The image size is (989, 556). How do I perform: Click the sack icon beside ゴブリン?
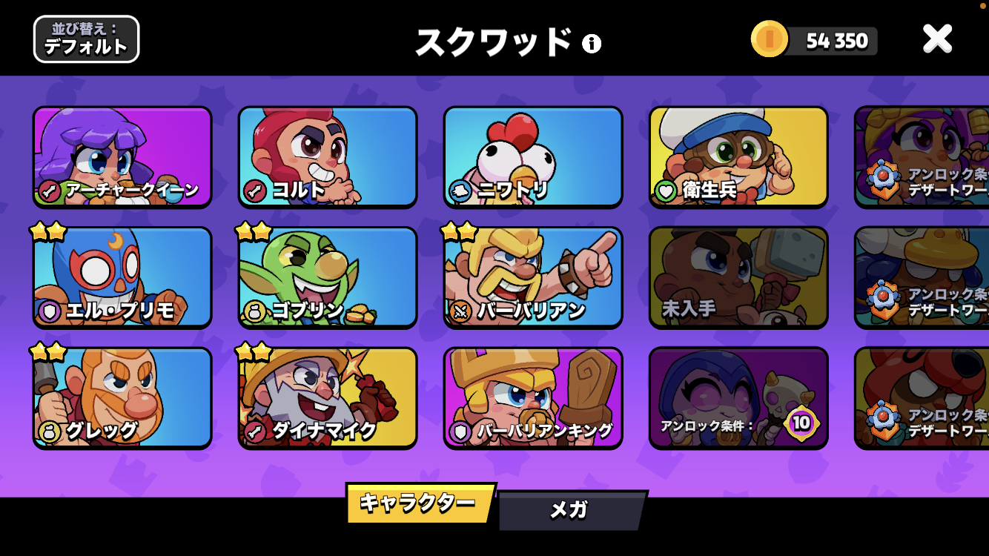click(x=255, y=311)
